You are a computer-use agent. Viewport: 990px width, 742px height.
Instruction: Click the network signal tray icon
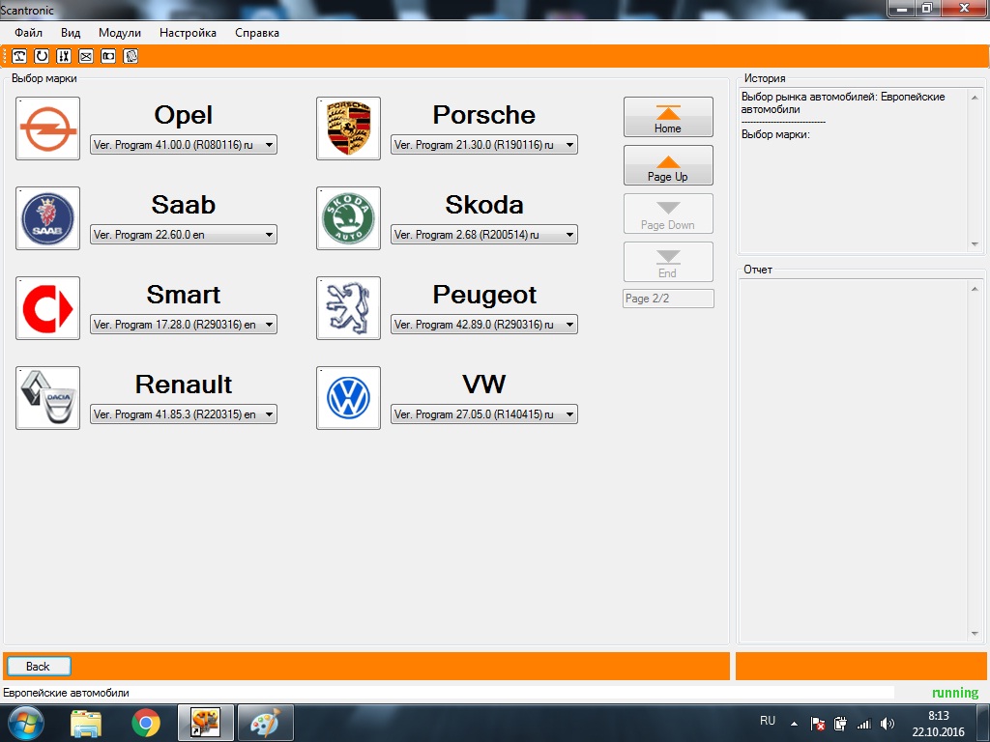click(863, 724)
